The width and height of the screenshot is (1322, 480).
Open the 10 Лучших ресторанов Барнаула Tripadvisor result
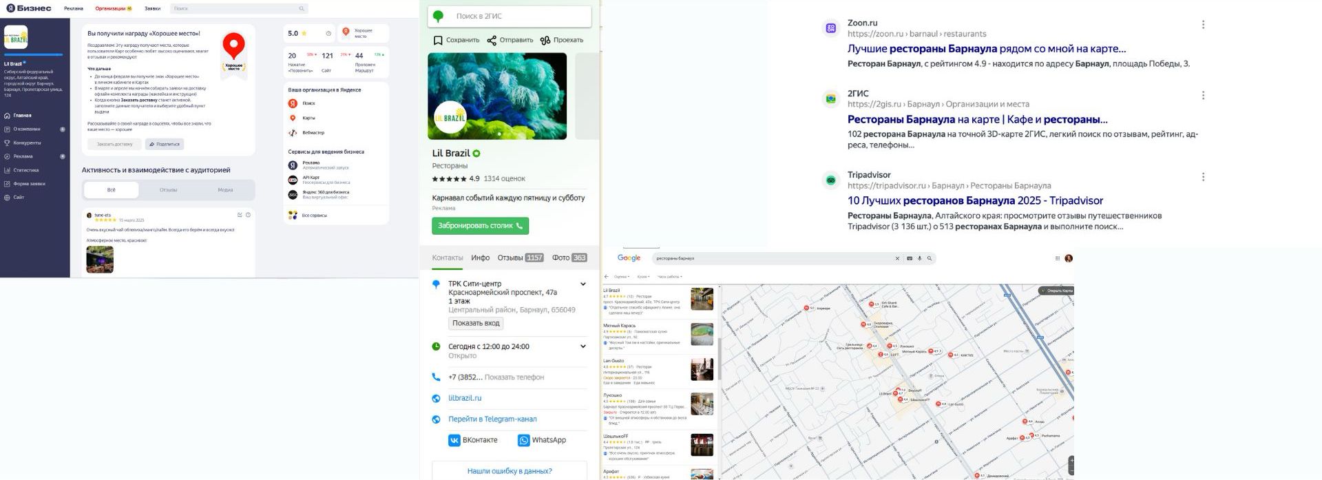(975, 200)
